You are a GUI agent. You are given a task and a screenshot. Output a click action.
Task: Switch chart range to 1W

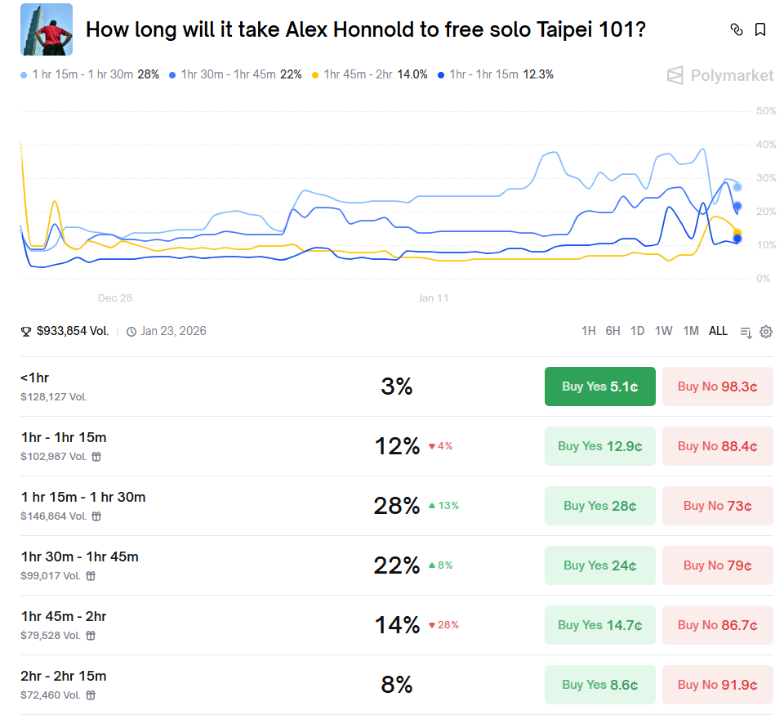(664, 331)
